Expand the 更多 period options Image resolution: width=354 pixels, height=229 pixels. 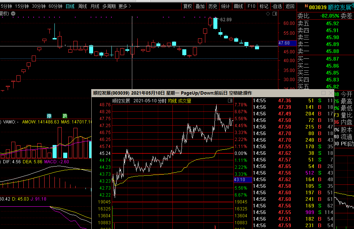tap(125, 6)
